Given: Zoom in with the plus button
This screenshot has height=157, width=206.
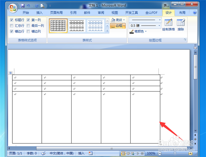Looking at the screenshot, I should (190, 153).
